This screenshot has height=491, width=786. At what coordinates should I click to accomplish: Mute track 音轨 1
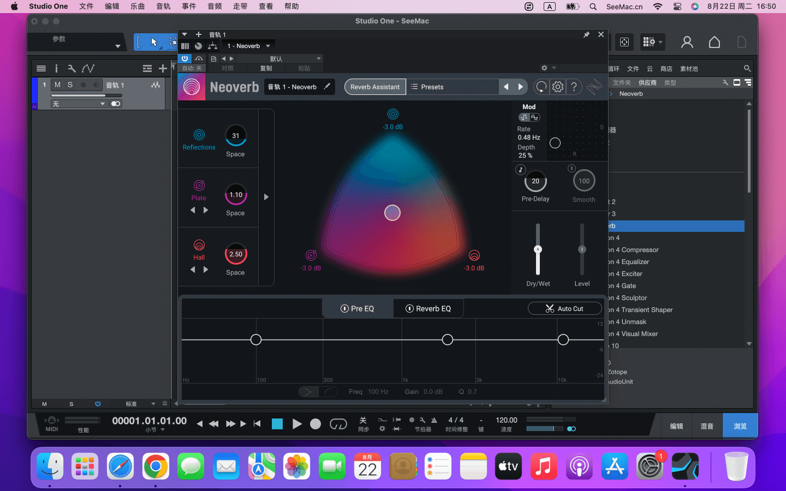point(57,85)
